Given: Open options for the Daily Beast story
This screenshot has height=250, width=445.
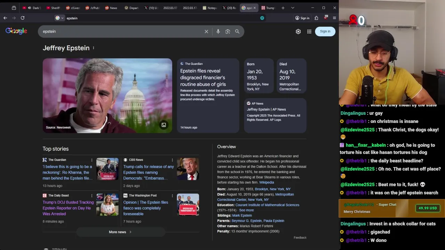Looking at the screenshot, I should (x=92, y=195).
